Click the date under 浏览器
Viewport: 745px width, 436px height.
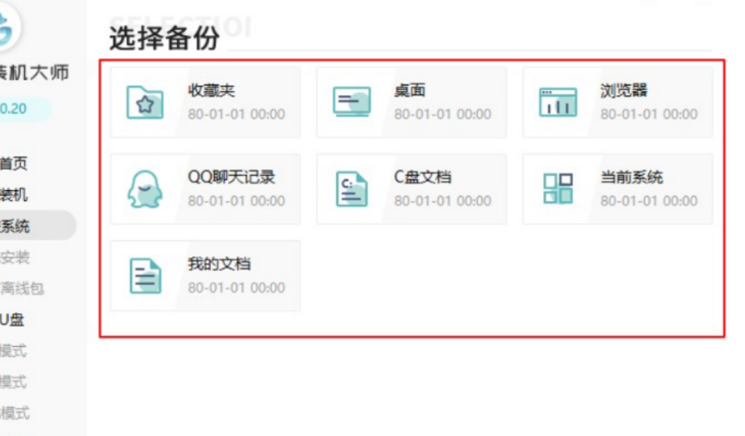point(648,114)
